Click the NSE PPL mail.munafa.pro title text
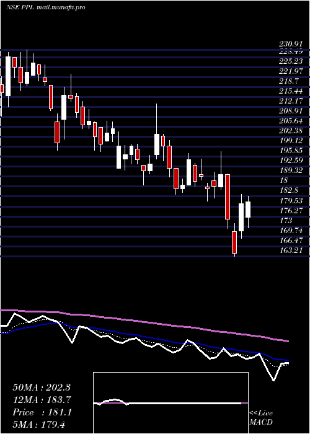310x434 pixels. pos(45,7)
